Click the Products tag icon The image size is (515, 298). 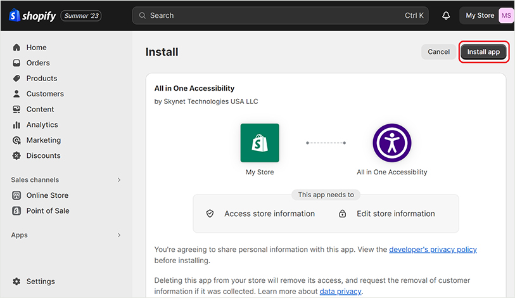tap(16, 78)
